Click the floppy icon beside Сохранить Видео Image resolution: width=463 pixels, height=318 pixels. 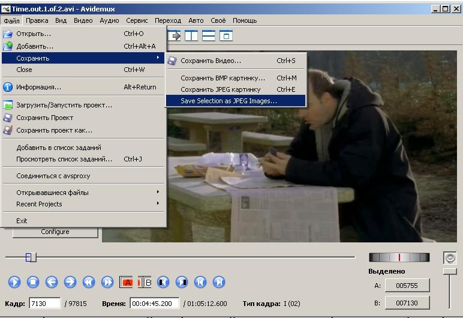[172, 61]
